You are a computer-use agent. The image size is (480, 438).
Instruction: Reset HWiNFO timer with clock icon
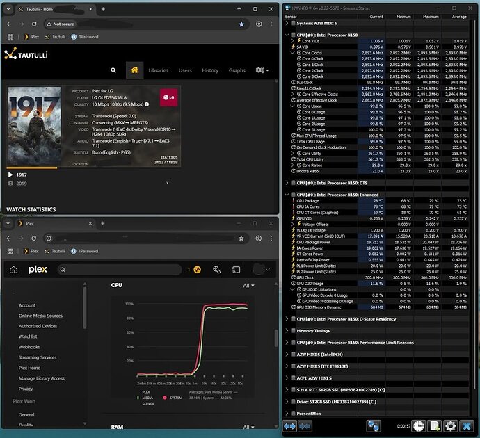(x=419, y=426)
